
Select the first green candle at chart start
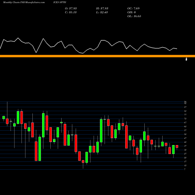pos(4,117)
